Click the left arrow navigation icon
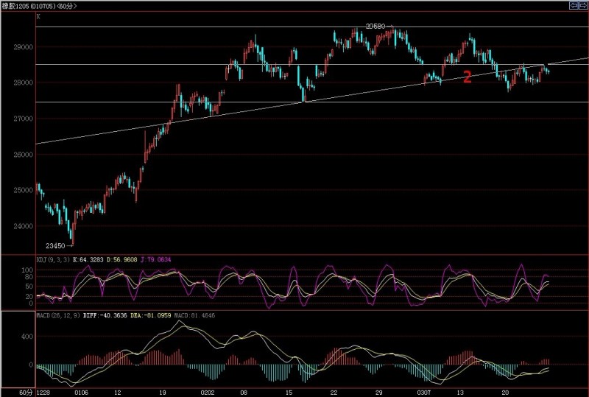The height and width of the screenshot is (397, 589). click(574, 5)
